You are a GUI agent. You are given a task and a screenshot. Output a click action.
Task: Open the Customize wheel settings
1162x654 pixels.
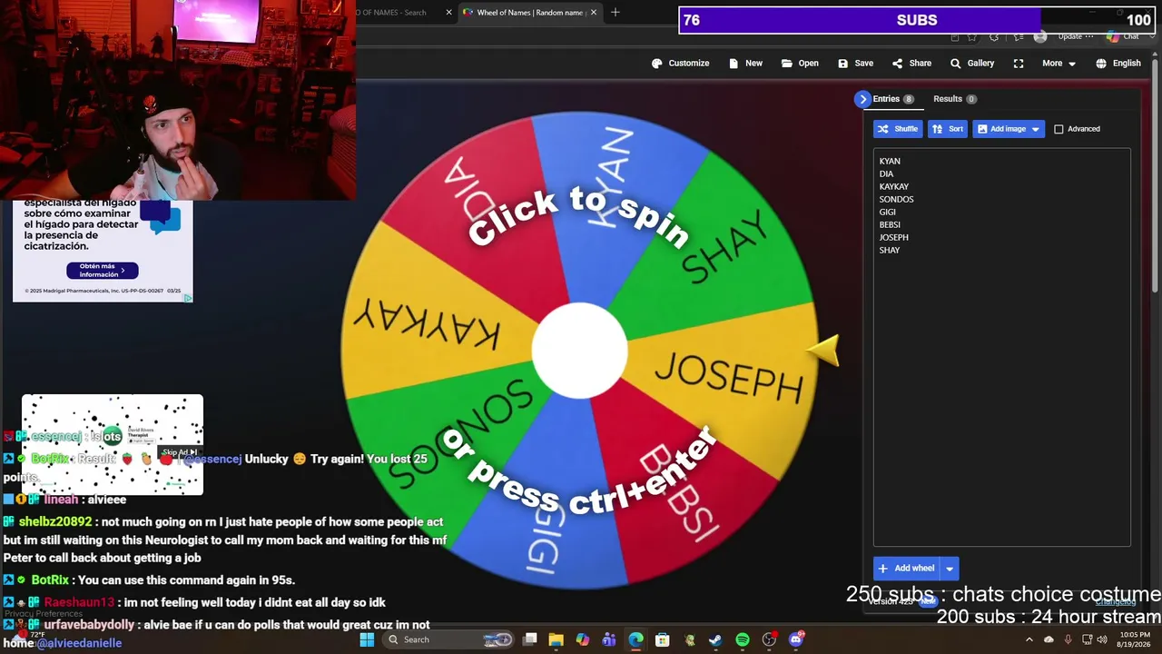680,64
